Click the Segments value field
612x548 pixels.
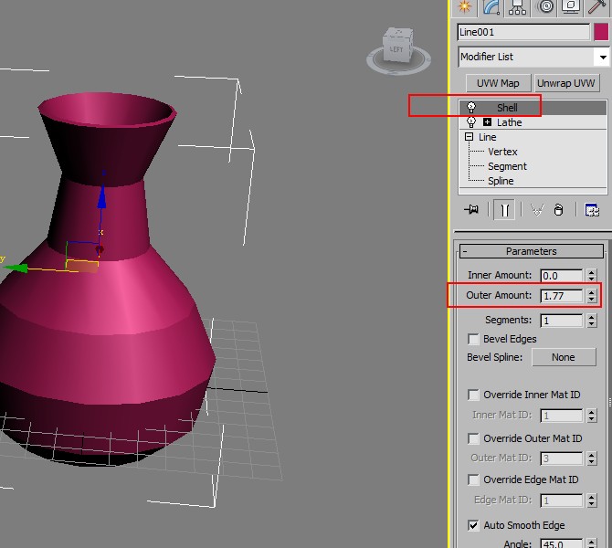click(x=561, y=321)
